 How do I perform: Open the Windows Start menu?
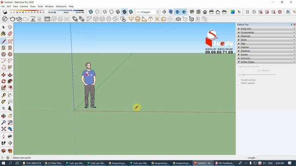pyautogui.click(x=3, y=163)
